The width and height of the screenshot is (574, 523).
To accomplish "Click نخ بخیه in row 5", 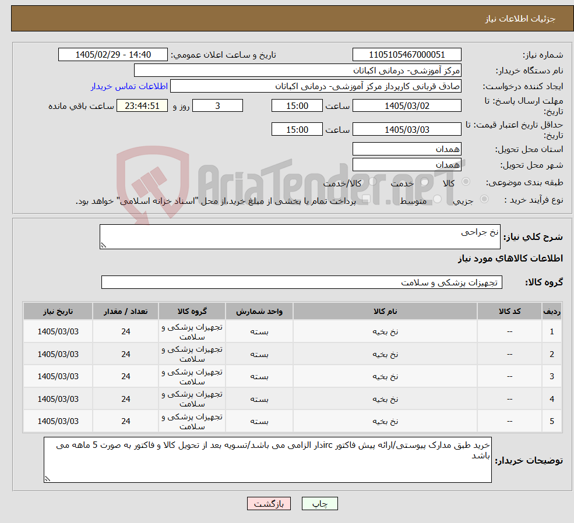I will [x=385, y=421].
